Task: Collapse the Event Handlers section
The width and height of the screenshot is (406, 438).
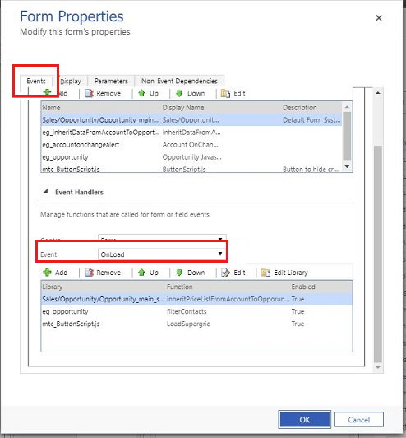Action: pos(46,191)
